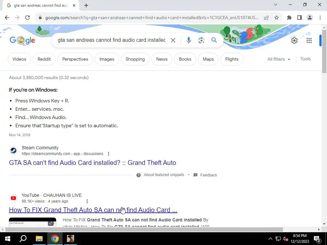Screen dimensions: 327x245
Task: Switch to Flights results
Action: [232, 59]
